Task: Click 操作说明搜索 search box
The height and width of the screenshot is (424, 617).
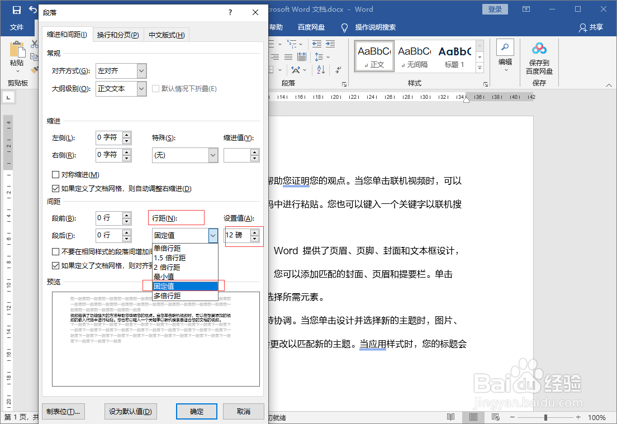Action: pos(376,27)
